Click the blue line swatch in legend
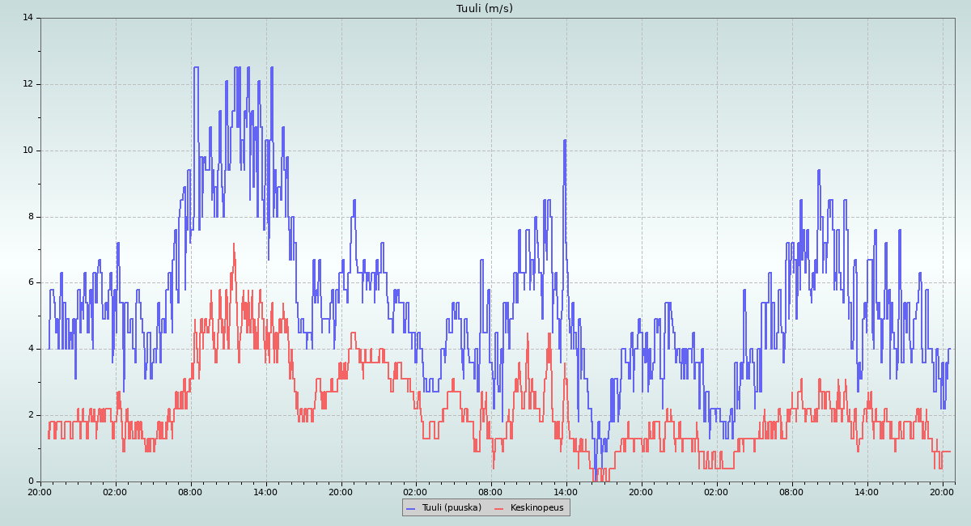Viewport: 971px width, 526px height. 411,508
